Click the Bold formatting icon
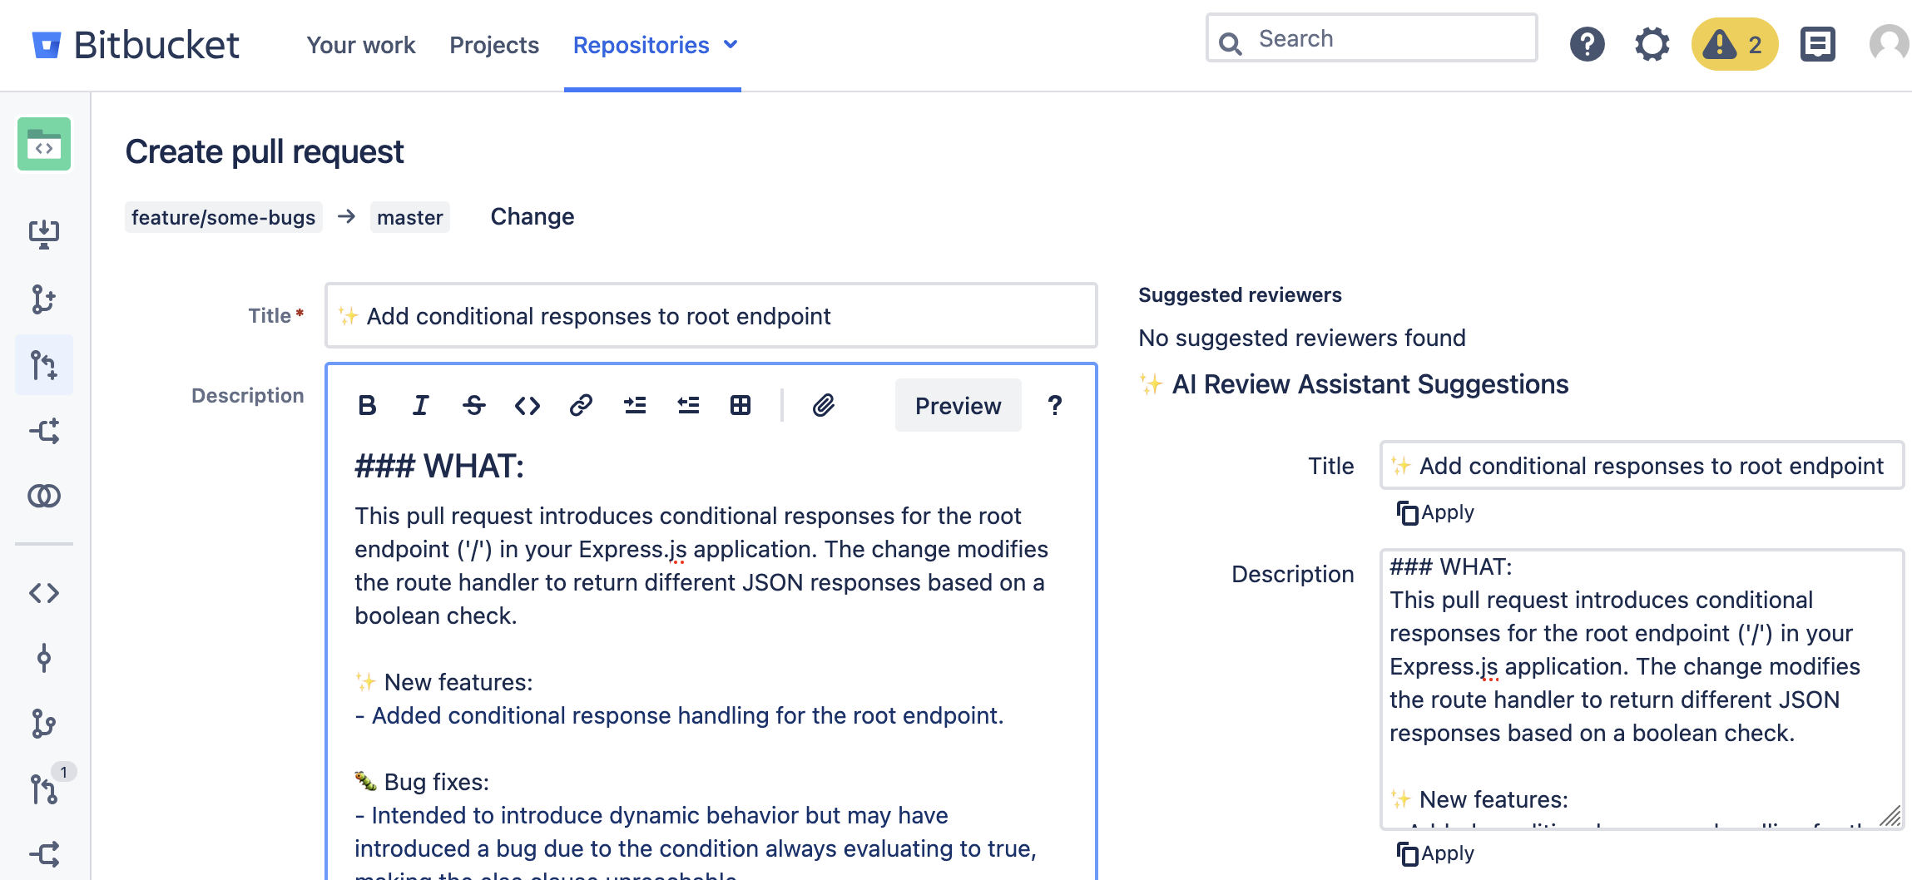The image size is (1912, 880). (x=367, y=405)
